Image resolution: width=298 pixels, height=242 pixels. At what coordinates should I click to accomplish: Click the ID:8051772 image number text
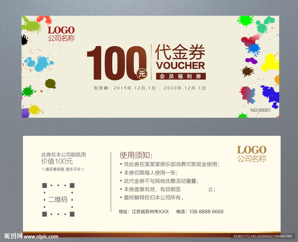(263, 236)
